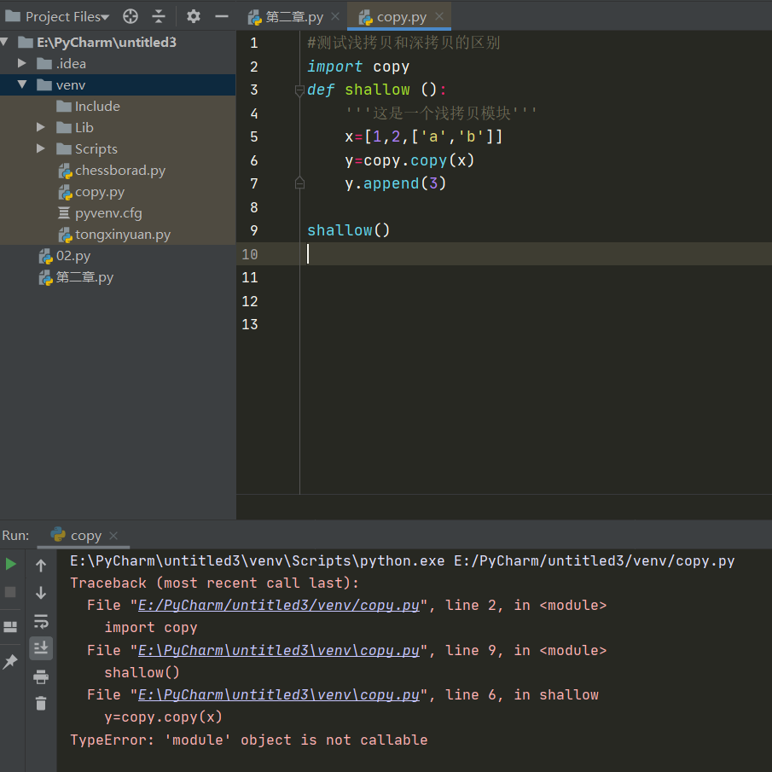Viewport: 772px width, 772px height.
Task: Print the console output
Action: click(x=41, y=677)
